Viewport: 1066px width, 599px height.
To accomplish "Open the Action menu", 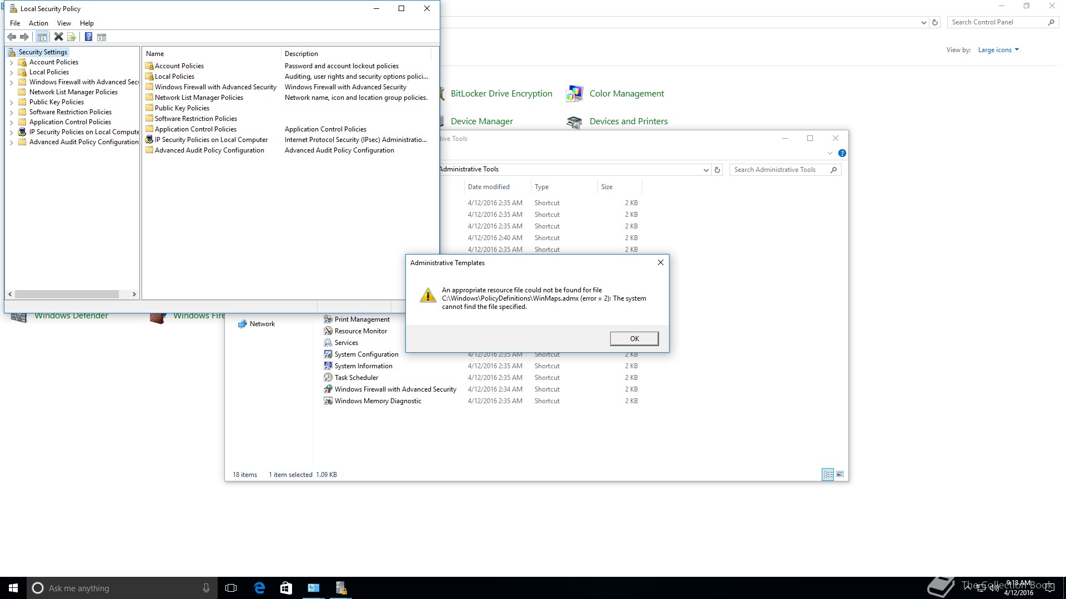I will 38,23.
